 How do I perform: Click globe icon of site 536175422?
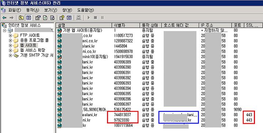[60, 110]
